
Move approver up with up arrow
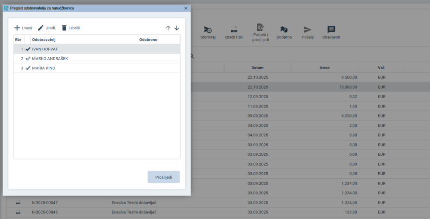point(168,28)
